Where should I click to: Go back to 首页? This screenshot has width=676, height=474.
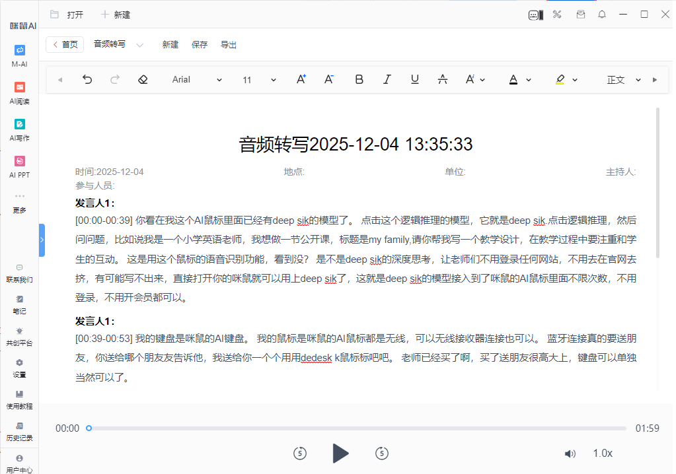point(65,45)
